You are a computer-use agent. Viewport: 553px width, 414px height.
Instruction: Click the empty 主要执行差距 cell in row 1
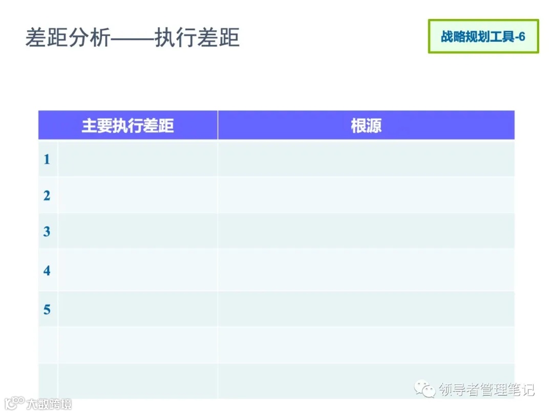138,159
